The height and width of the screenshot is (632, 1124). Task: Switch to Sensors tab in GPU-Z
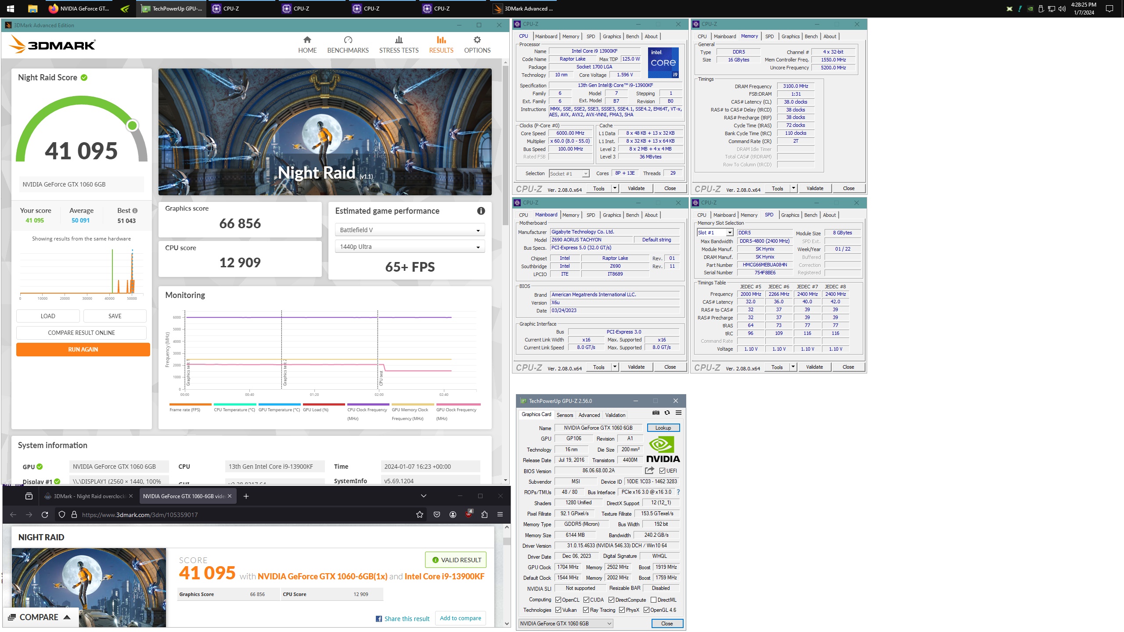565,415
